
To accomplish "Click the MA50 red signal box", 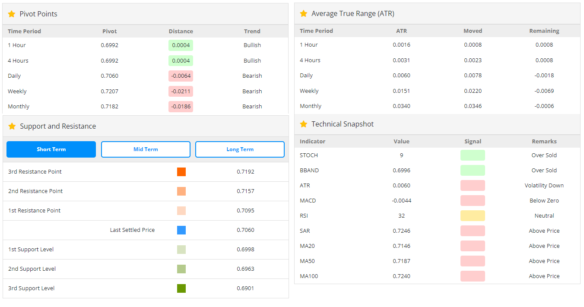I will (473, 261).
